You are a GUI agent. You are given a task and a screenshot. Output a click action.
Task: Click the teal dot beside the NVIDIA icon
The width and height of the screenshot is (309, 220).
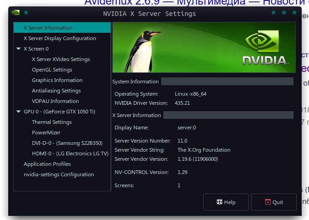pyautogui.click(x=26, y=13)
